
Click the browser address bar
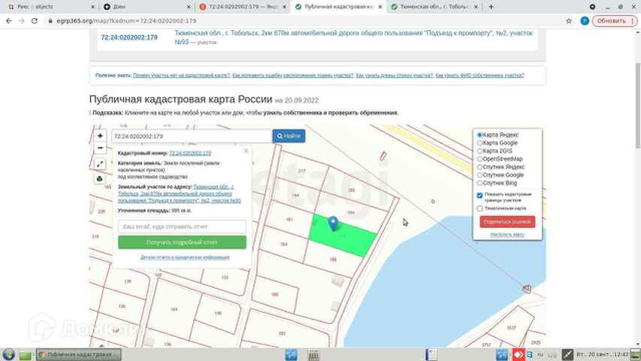(303, 21)
